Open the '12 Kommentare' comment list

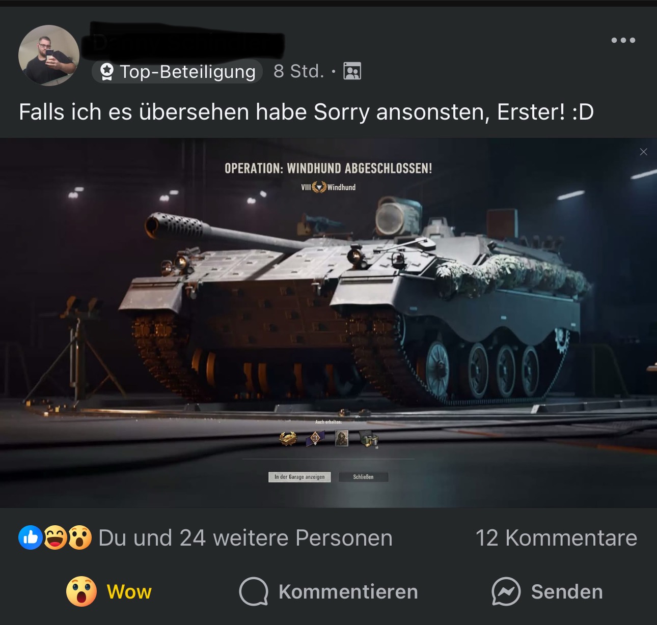point(556,538)
